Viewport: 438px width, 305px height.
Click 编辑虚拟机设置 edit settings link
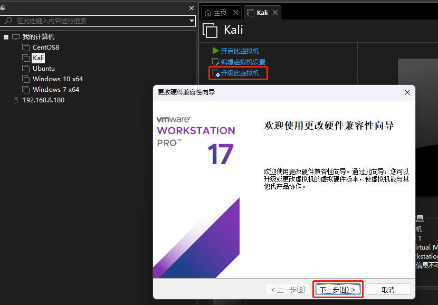(x=243, y=62)
